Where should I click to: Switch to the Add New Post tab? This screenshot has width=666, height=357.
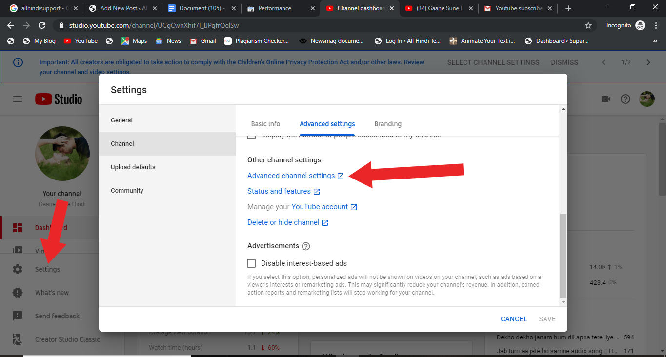pos(122,8)
